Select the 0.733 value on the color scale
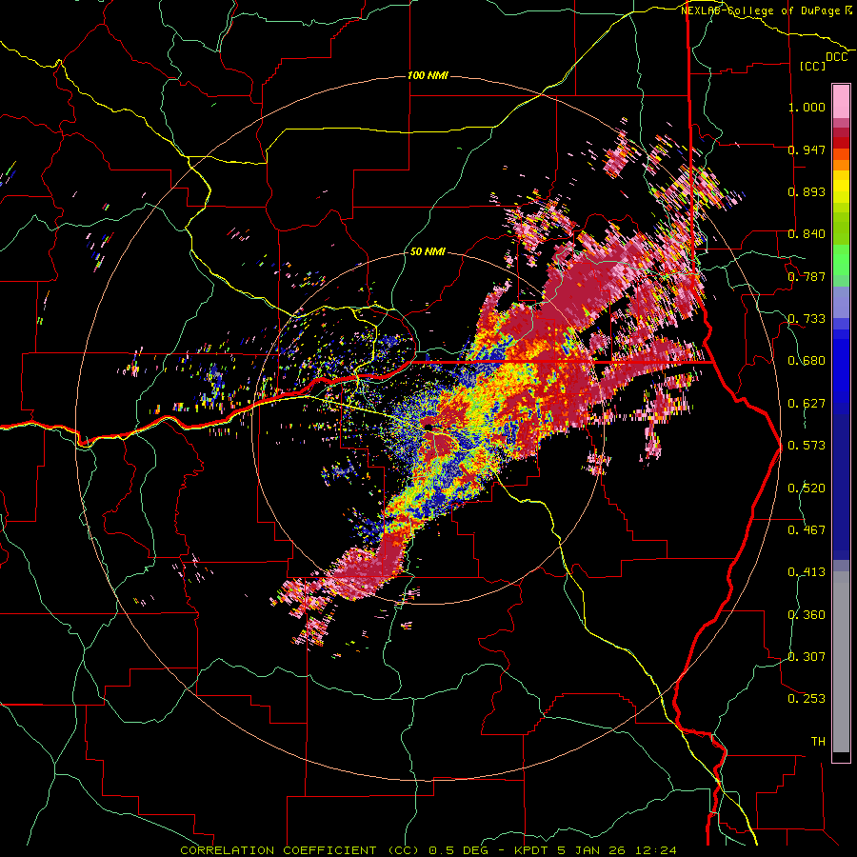 click(x=807, y=319)
